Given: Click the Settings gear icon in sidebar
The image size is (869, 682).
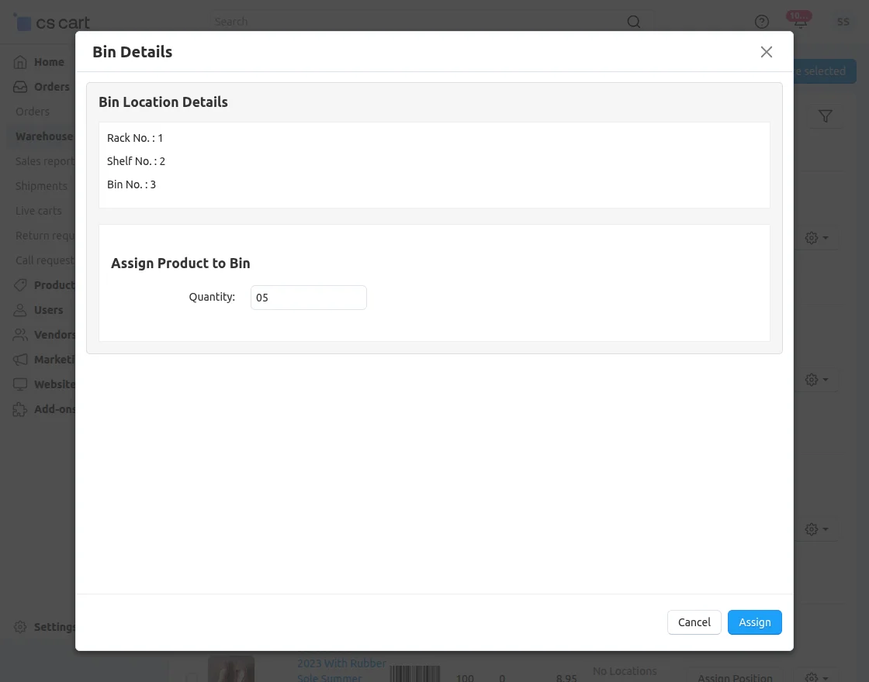Looking at the screenshot, I should (20, 627).
